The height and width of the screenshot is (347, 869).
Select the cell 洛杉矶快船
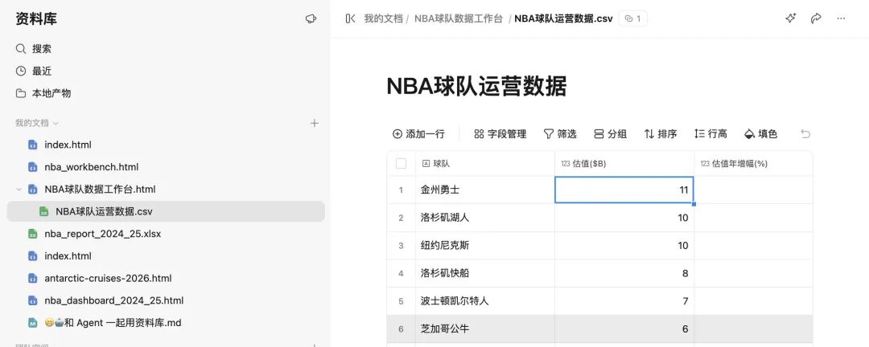[485, 273]
